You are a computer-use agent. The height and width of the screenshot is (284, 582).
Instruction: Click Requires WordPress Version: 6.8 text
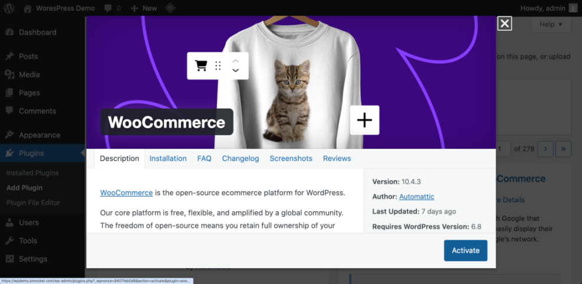(427, 226)
